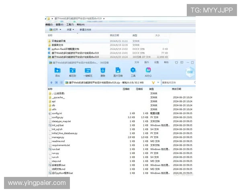Expand the 共享 dropdown arrow in Explorer
Viewport: 241px width, 193px height.
tap(74, 29)
